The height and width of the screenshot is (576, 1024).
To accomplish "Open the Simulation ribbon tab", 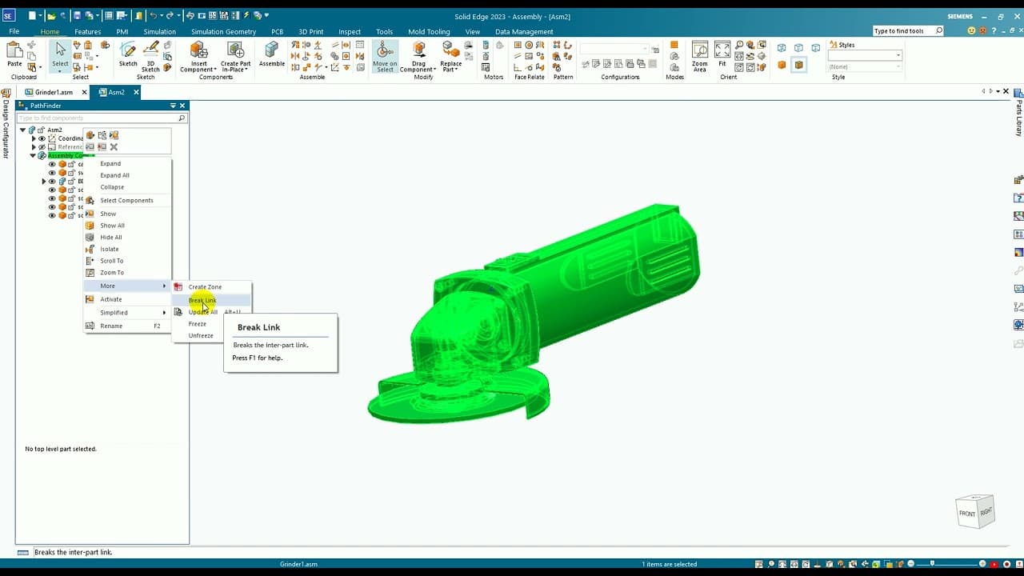I will coord(159,32).
